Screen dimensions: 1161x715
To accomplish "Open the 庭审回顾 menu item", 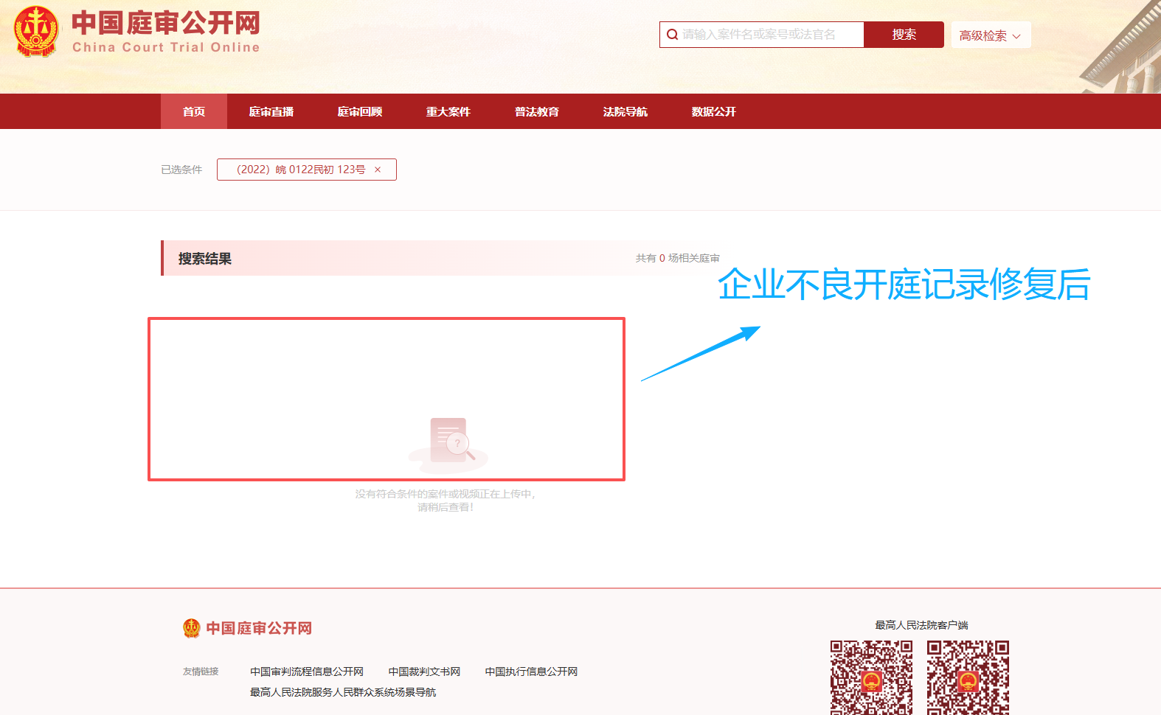I will point(360,112).
